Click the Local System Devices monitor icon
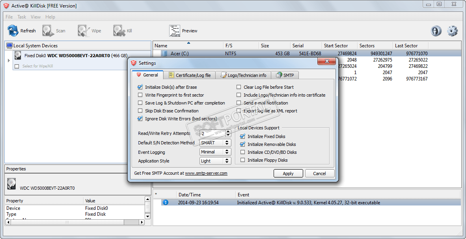This screenshot has width=466, height=239. point(9,45)
